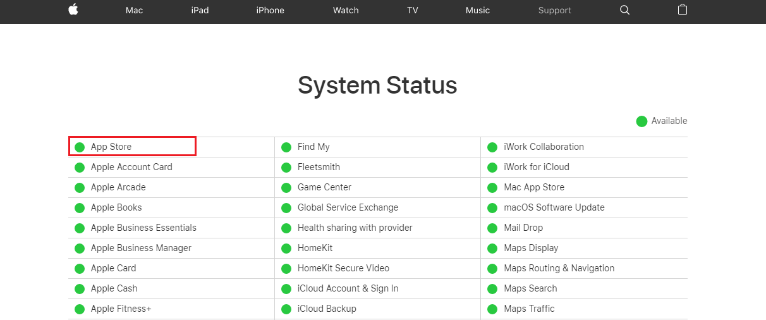Open the shopping bag icon
Viewport: 766px width, 320px height.
(682, 10)
